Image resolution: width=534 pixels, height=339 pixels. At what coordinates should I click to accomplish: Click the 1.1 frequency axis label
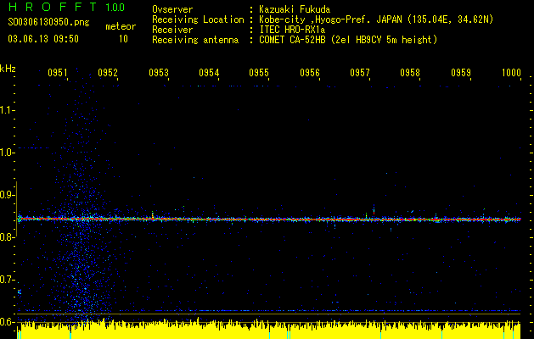pos(7,109)
